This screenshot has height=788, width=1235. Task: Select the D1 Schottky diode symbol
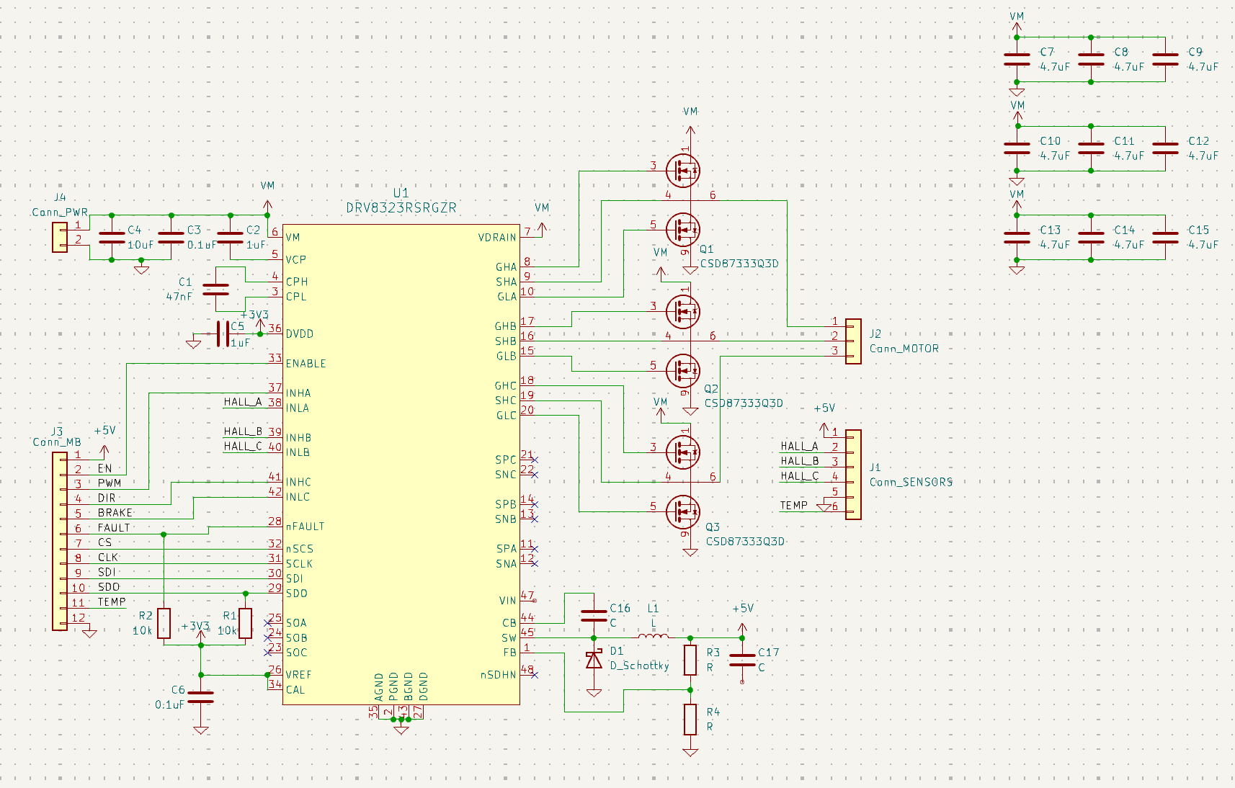click(594, 659)
